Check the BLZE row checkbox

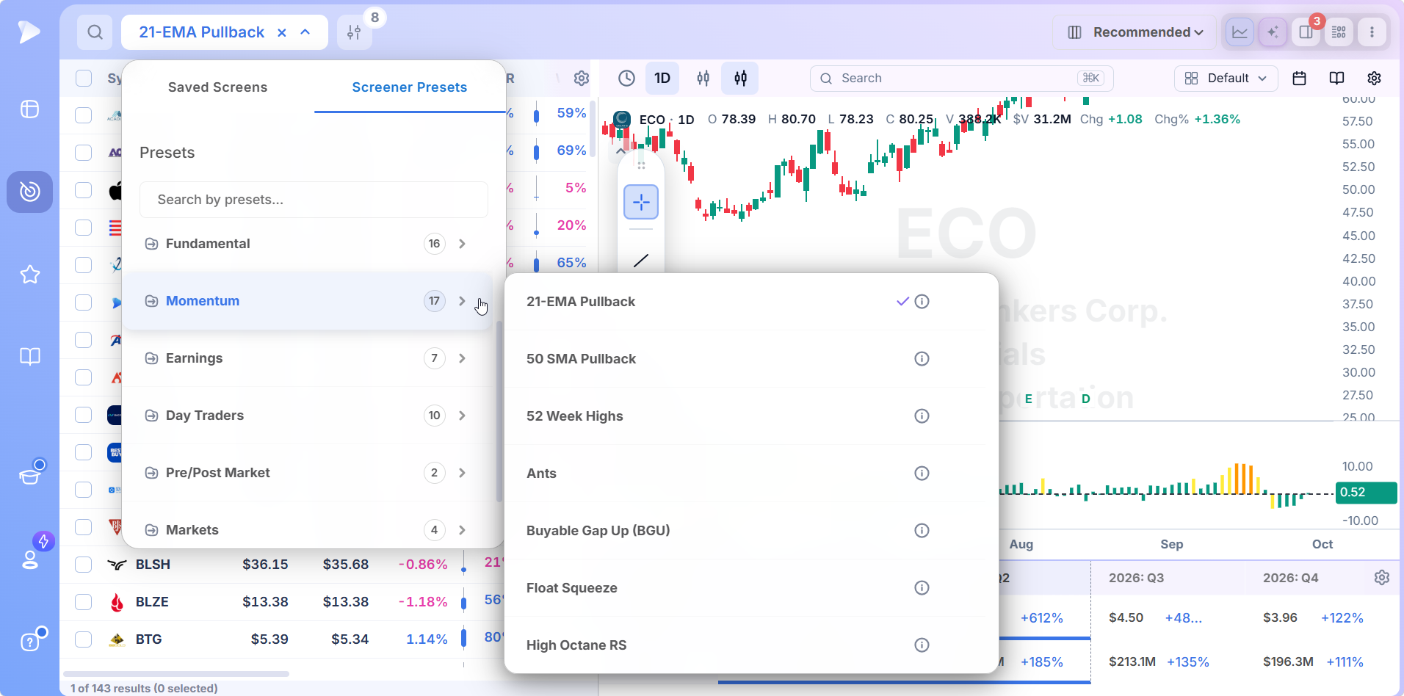(84, 602)
